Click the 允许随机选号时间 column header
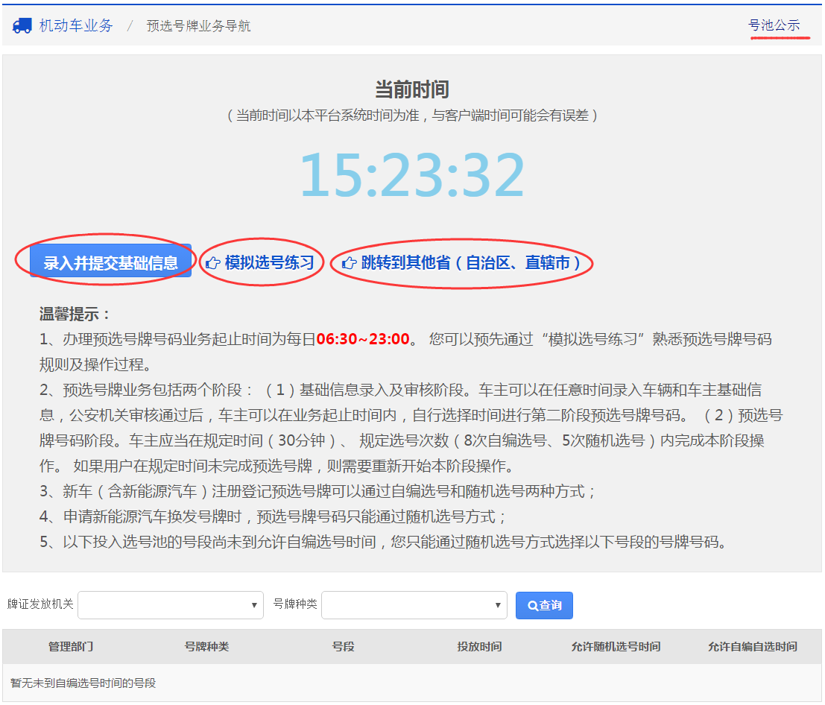 click(616, 647)
